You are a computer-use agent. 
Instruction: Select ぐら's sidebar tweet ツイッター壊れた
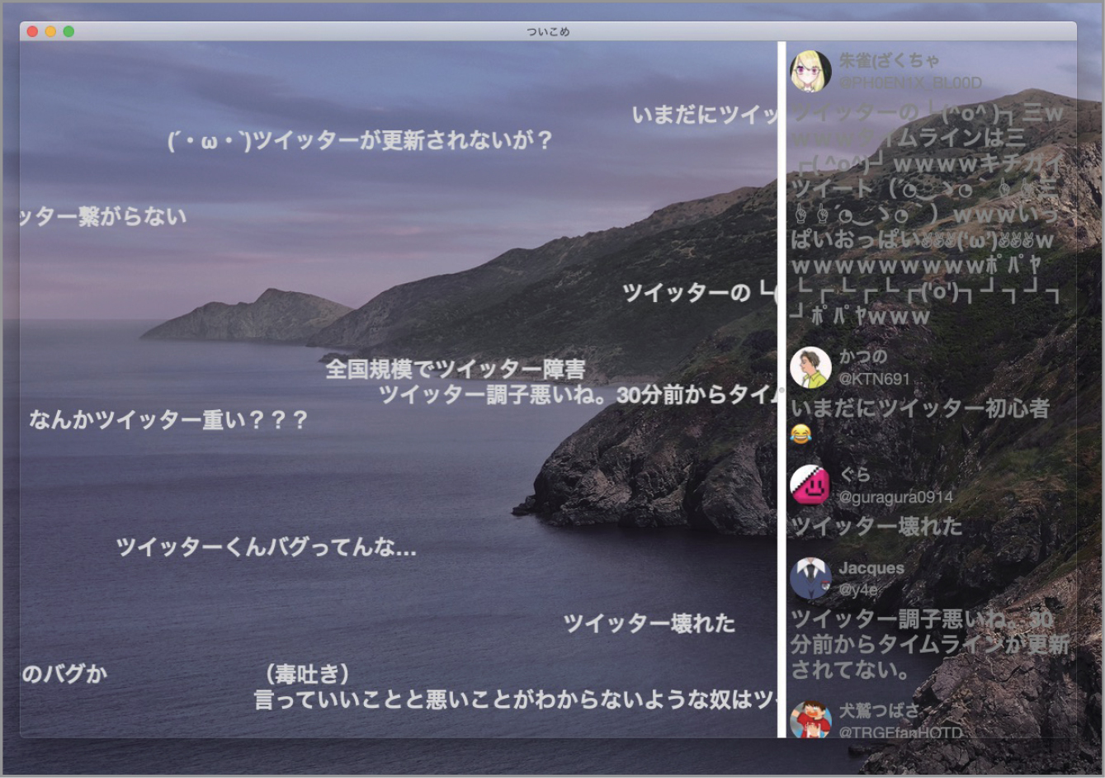click(876, 526)
